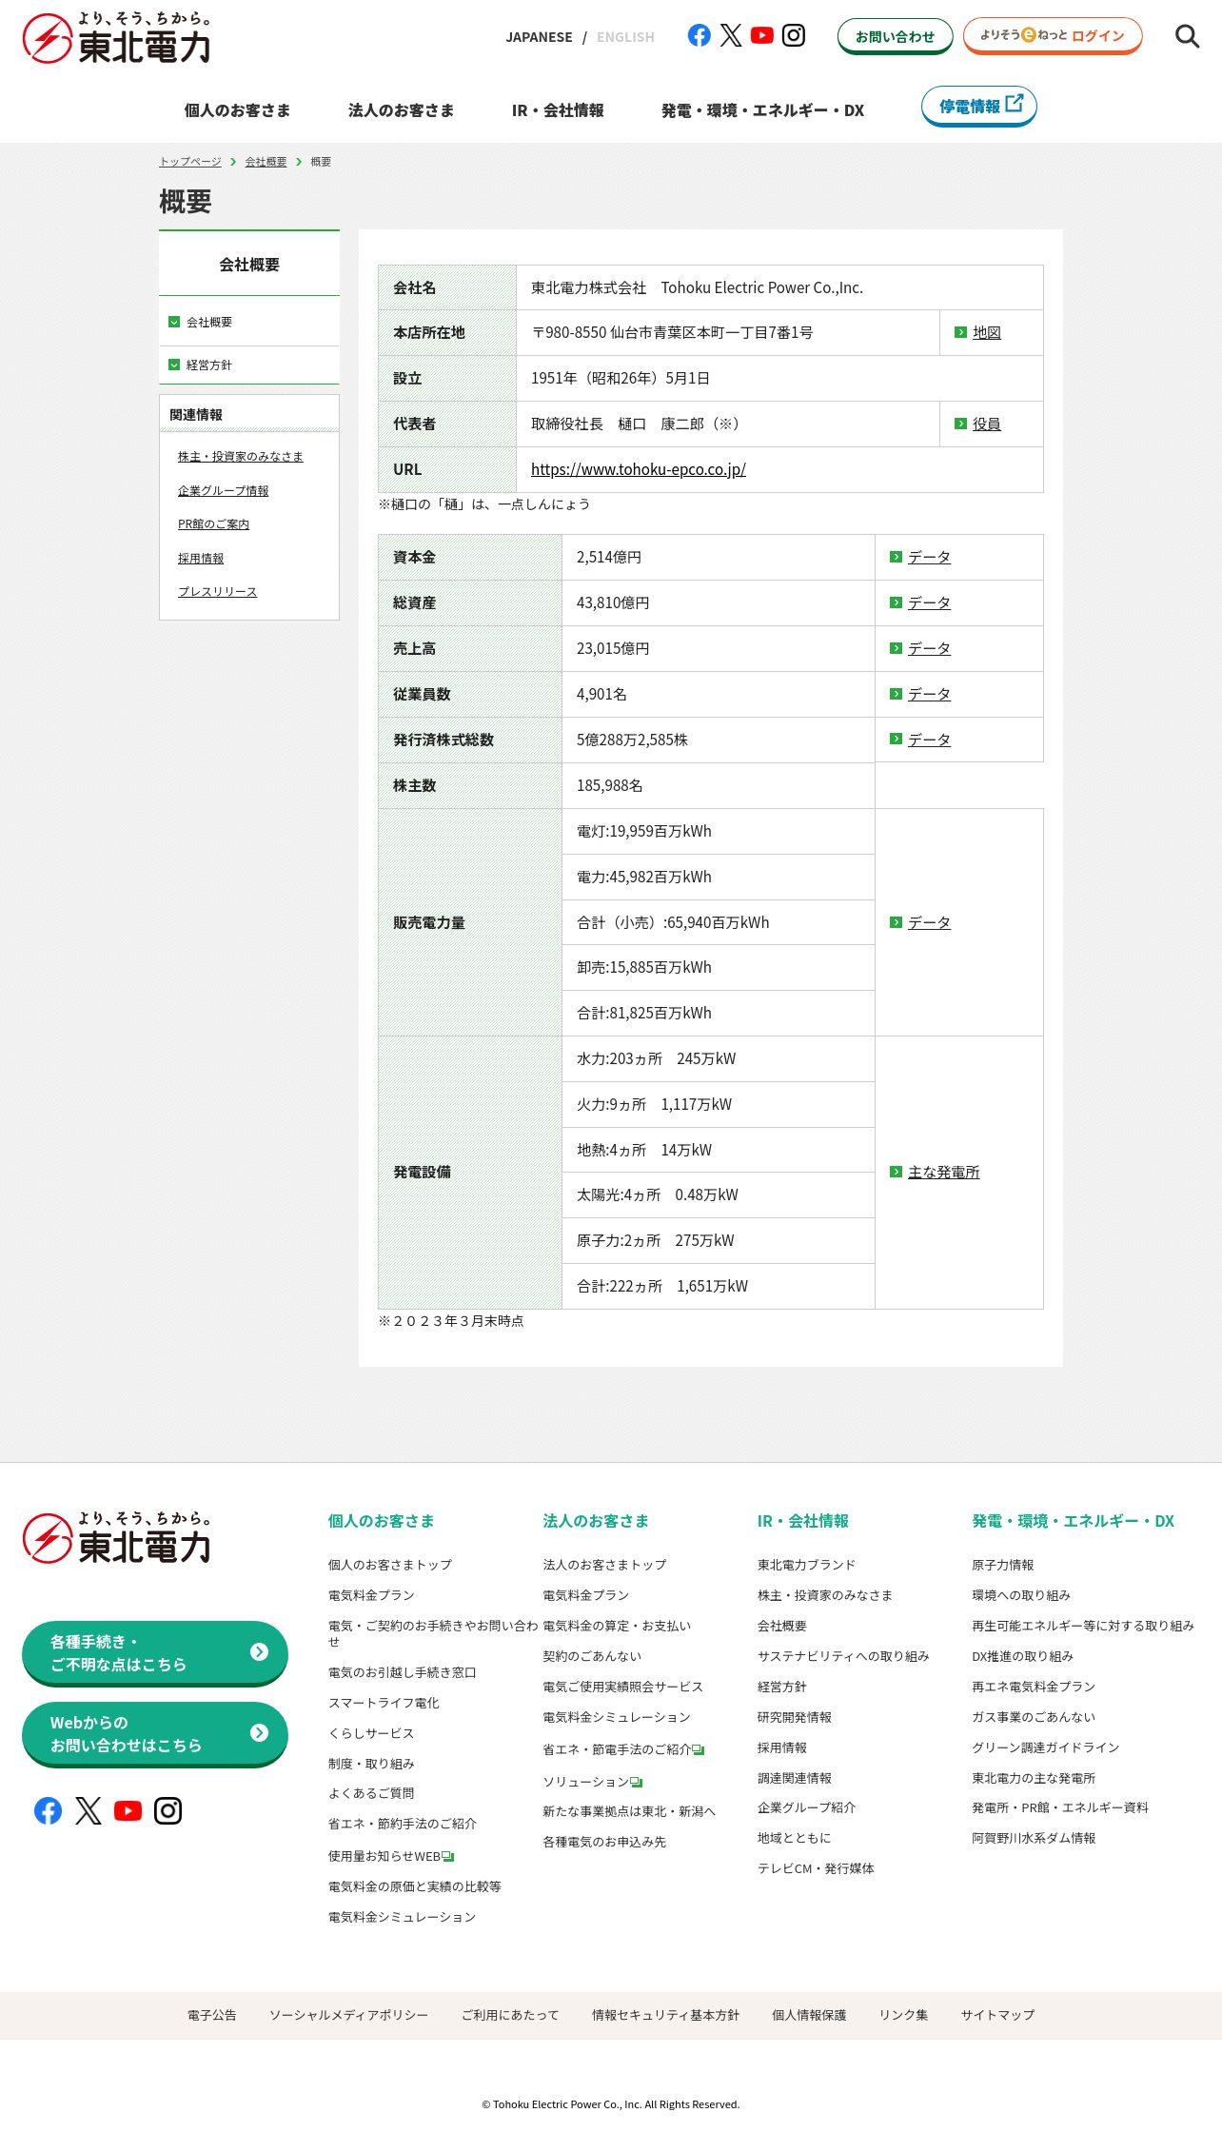This screenshot has height=2152, width=1222.
Task: Open the X icon in the footer
Action: (x=89, y=1810)
